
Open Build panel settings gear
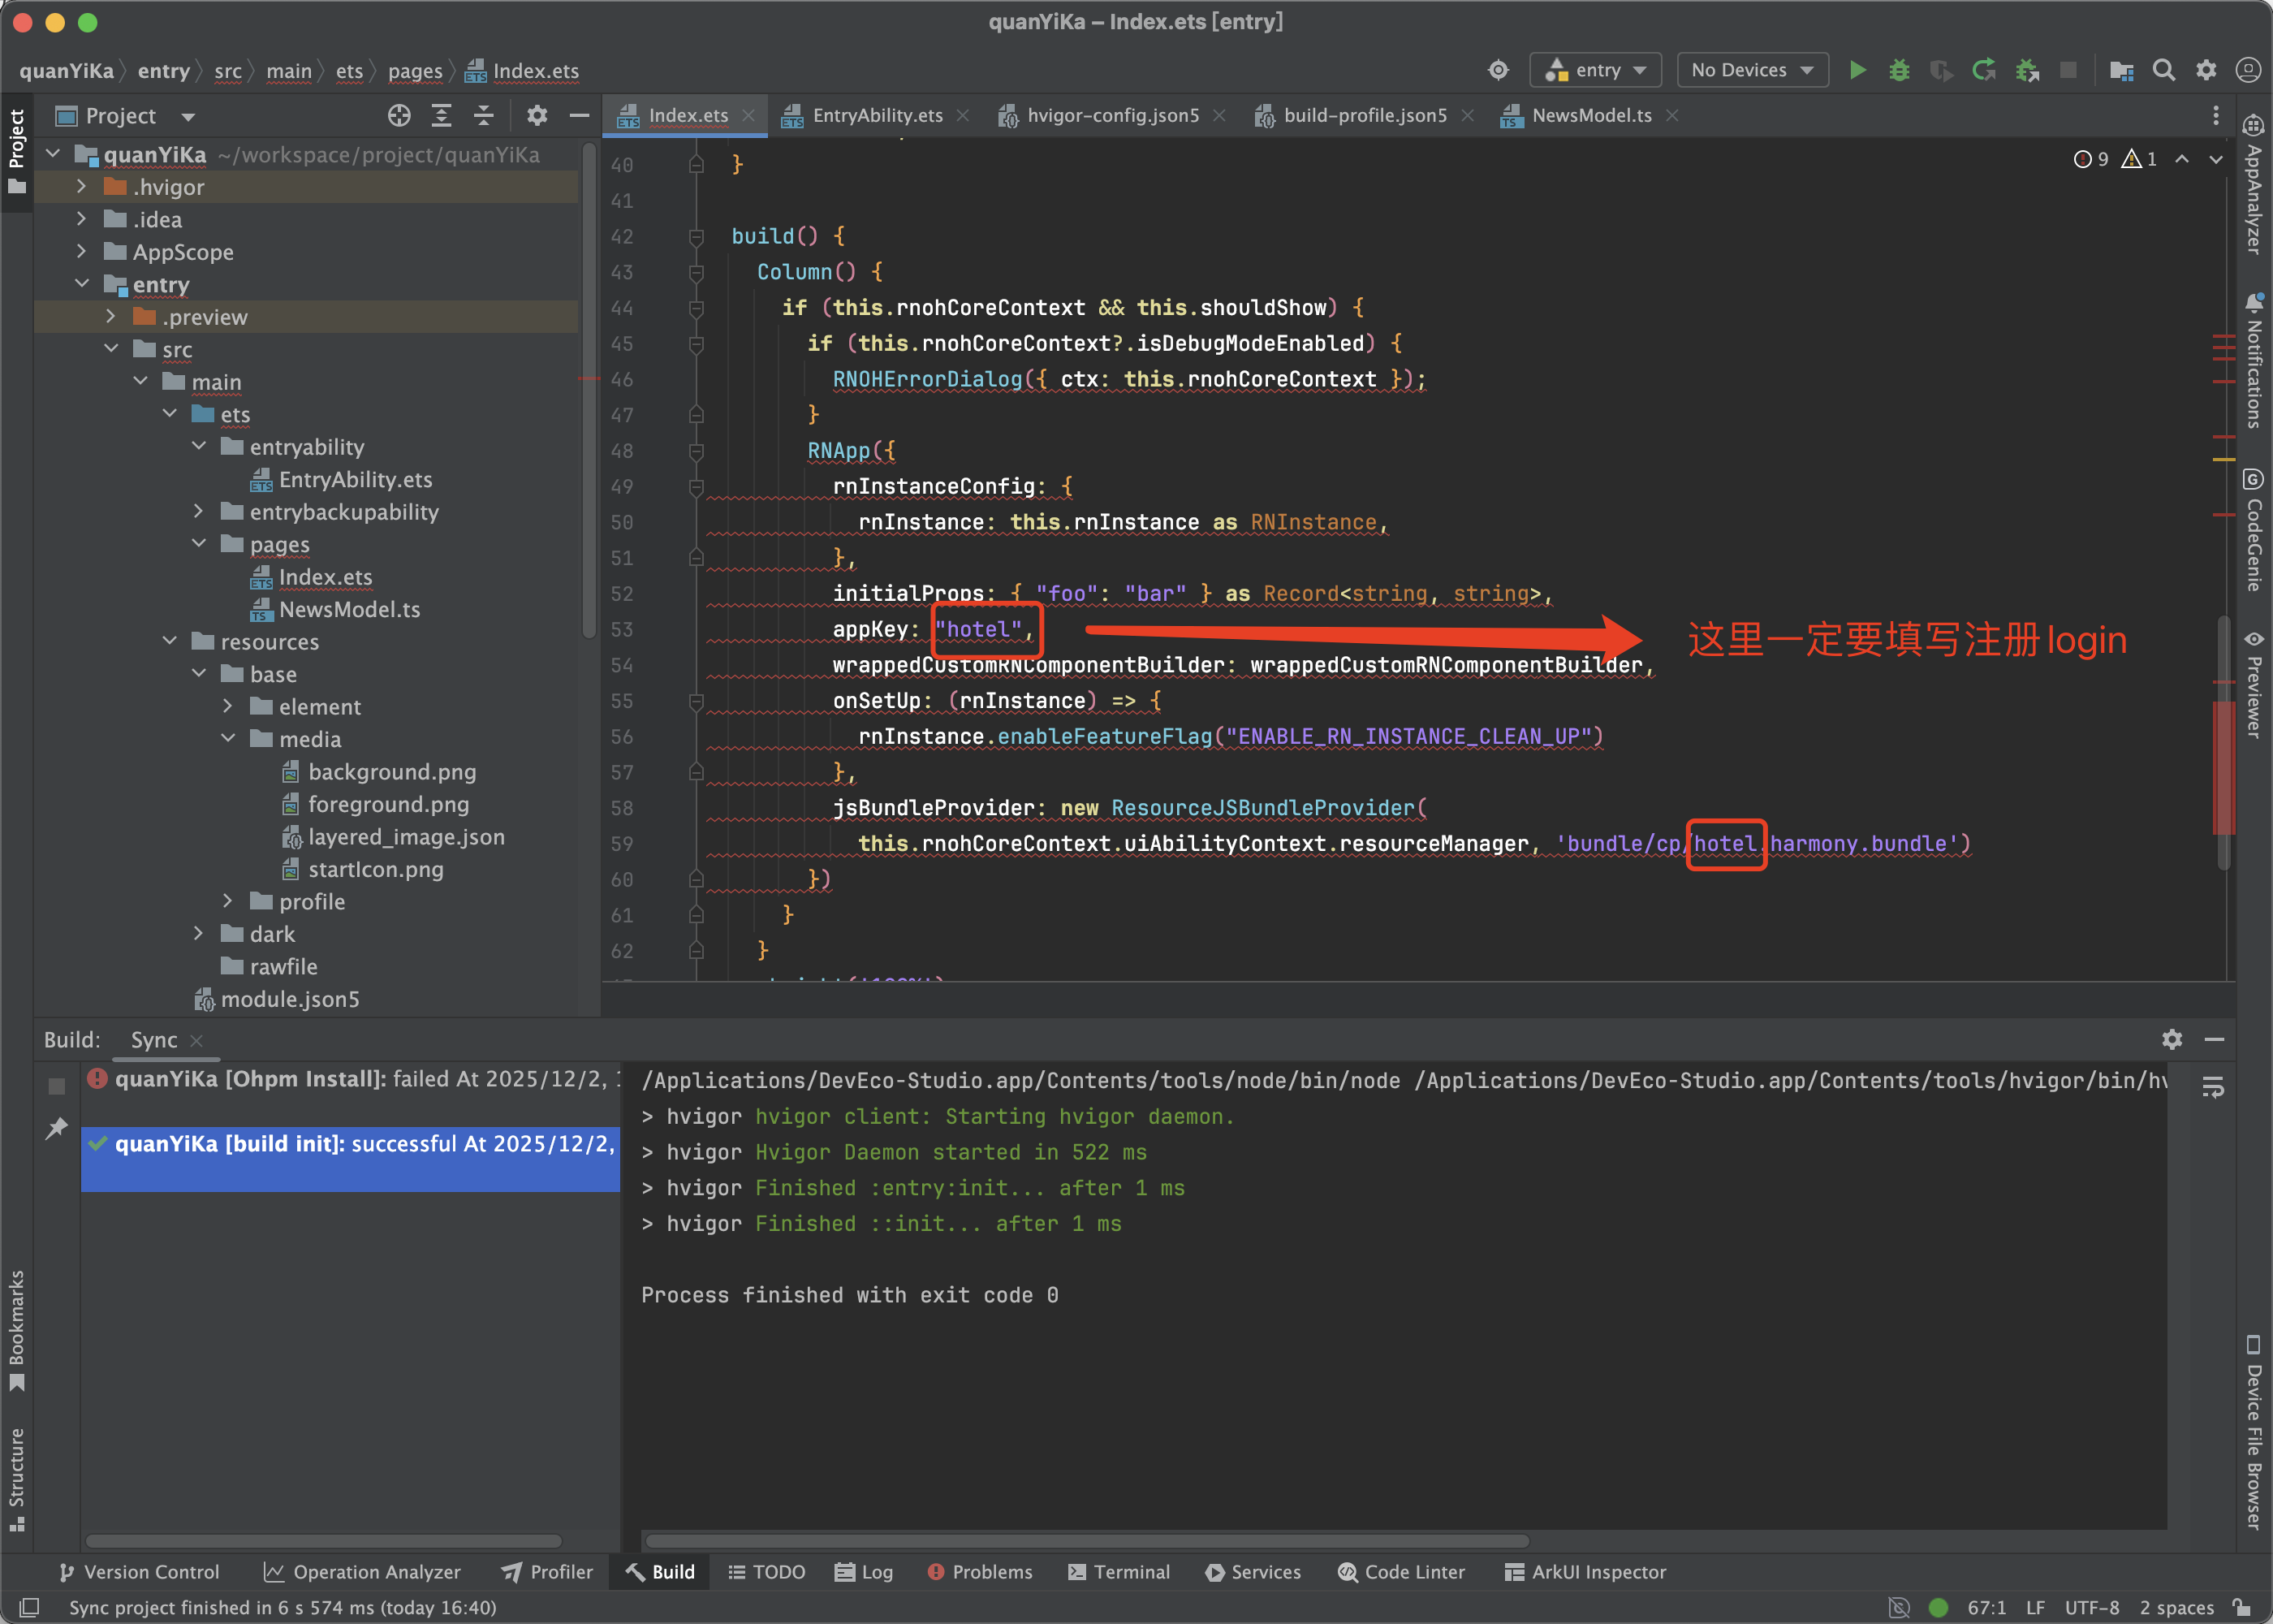coord(2171,1039)
